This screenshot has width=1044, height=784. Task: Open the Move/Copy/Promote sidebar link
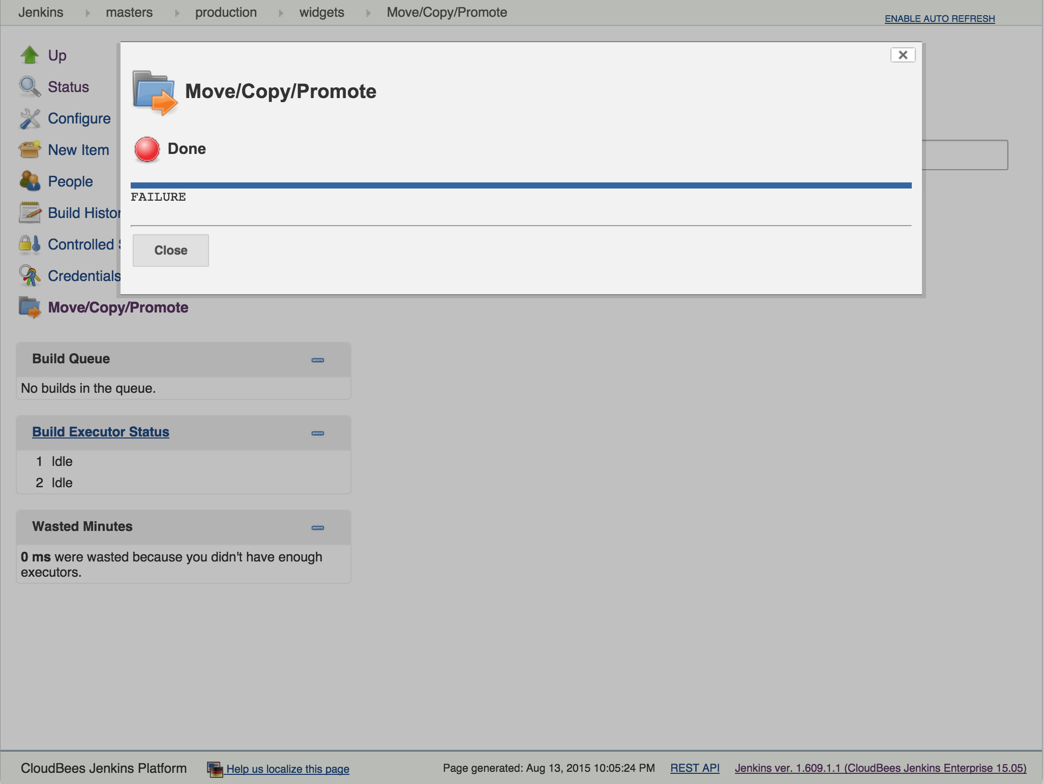(x=118, y=306)
